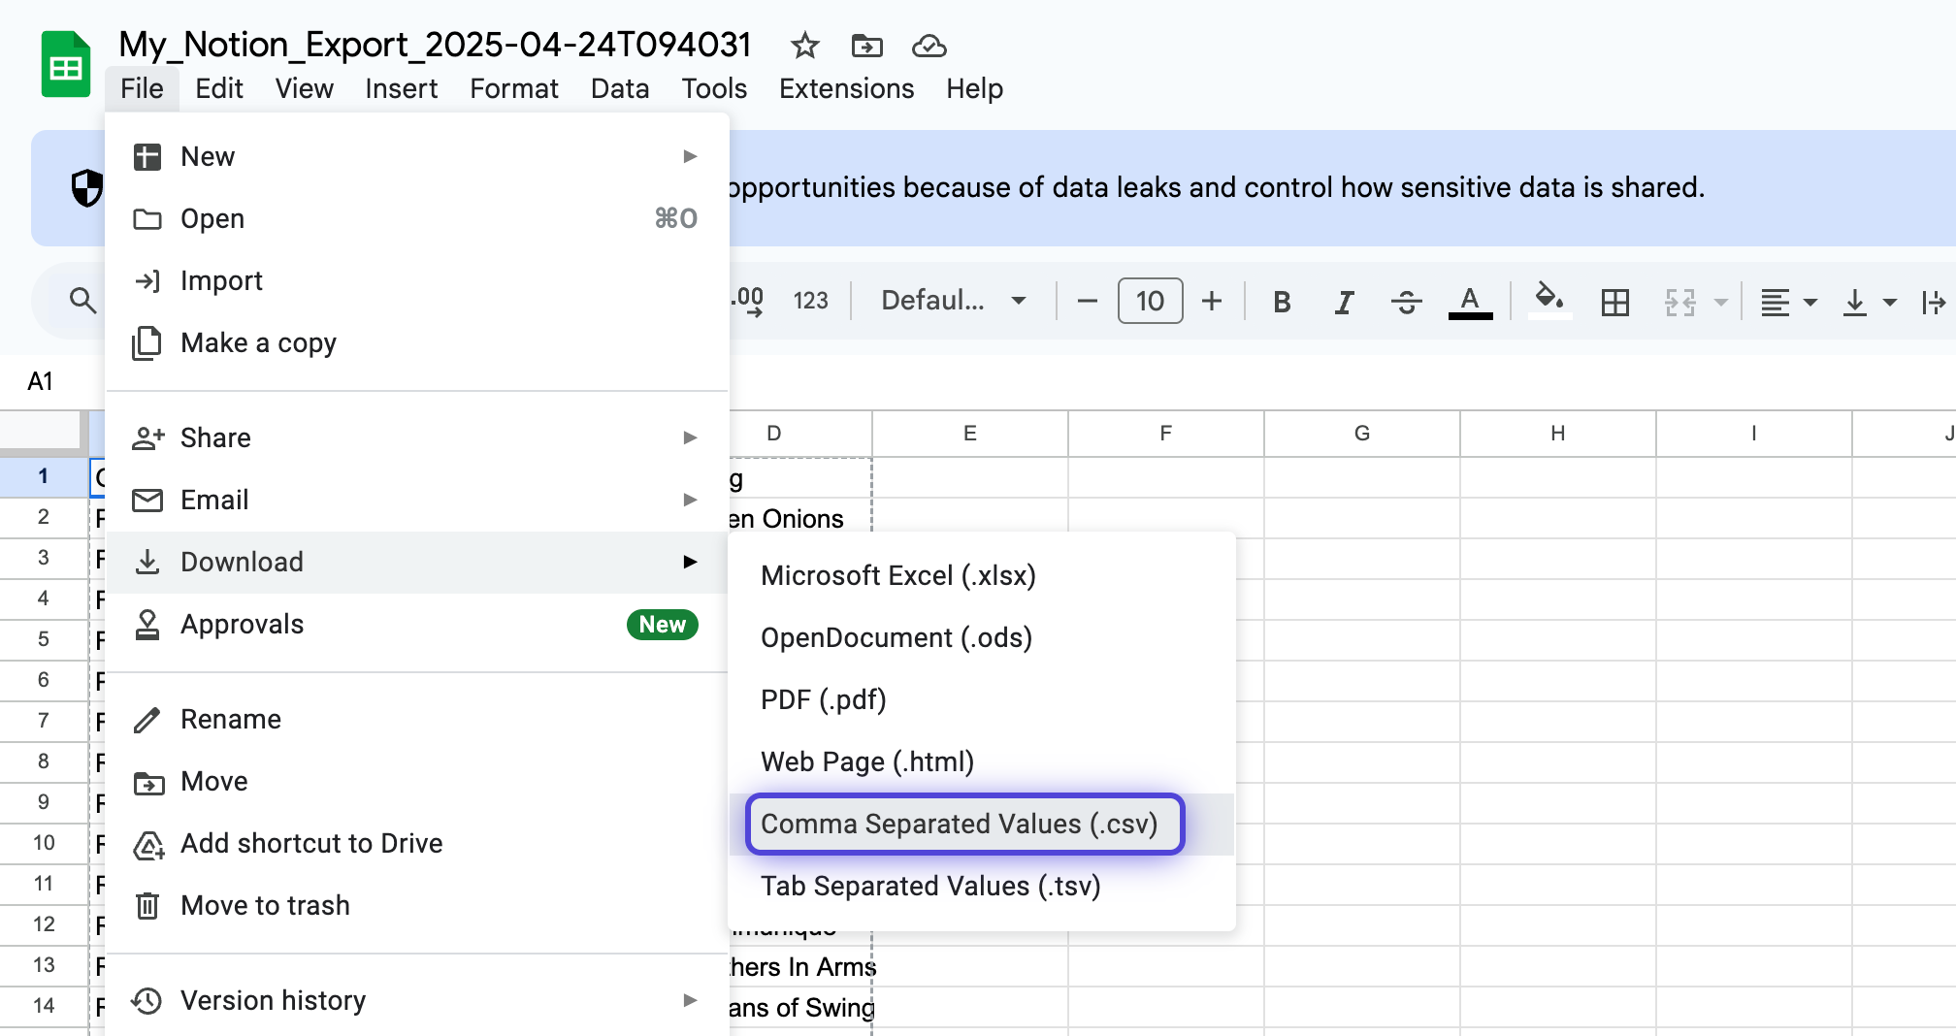Choose Import from the File menu

point(417,280)
